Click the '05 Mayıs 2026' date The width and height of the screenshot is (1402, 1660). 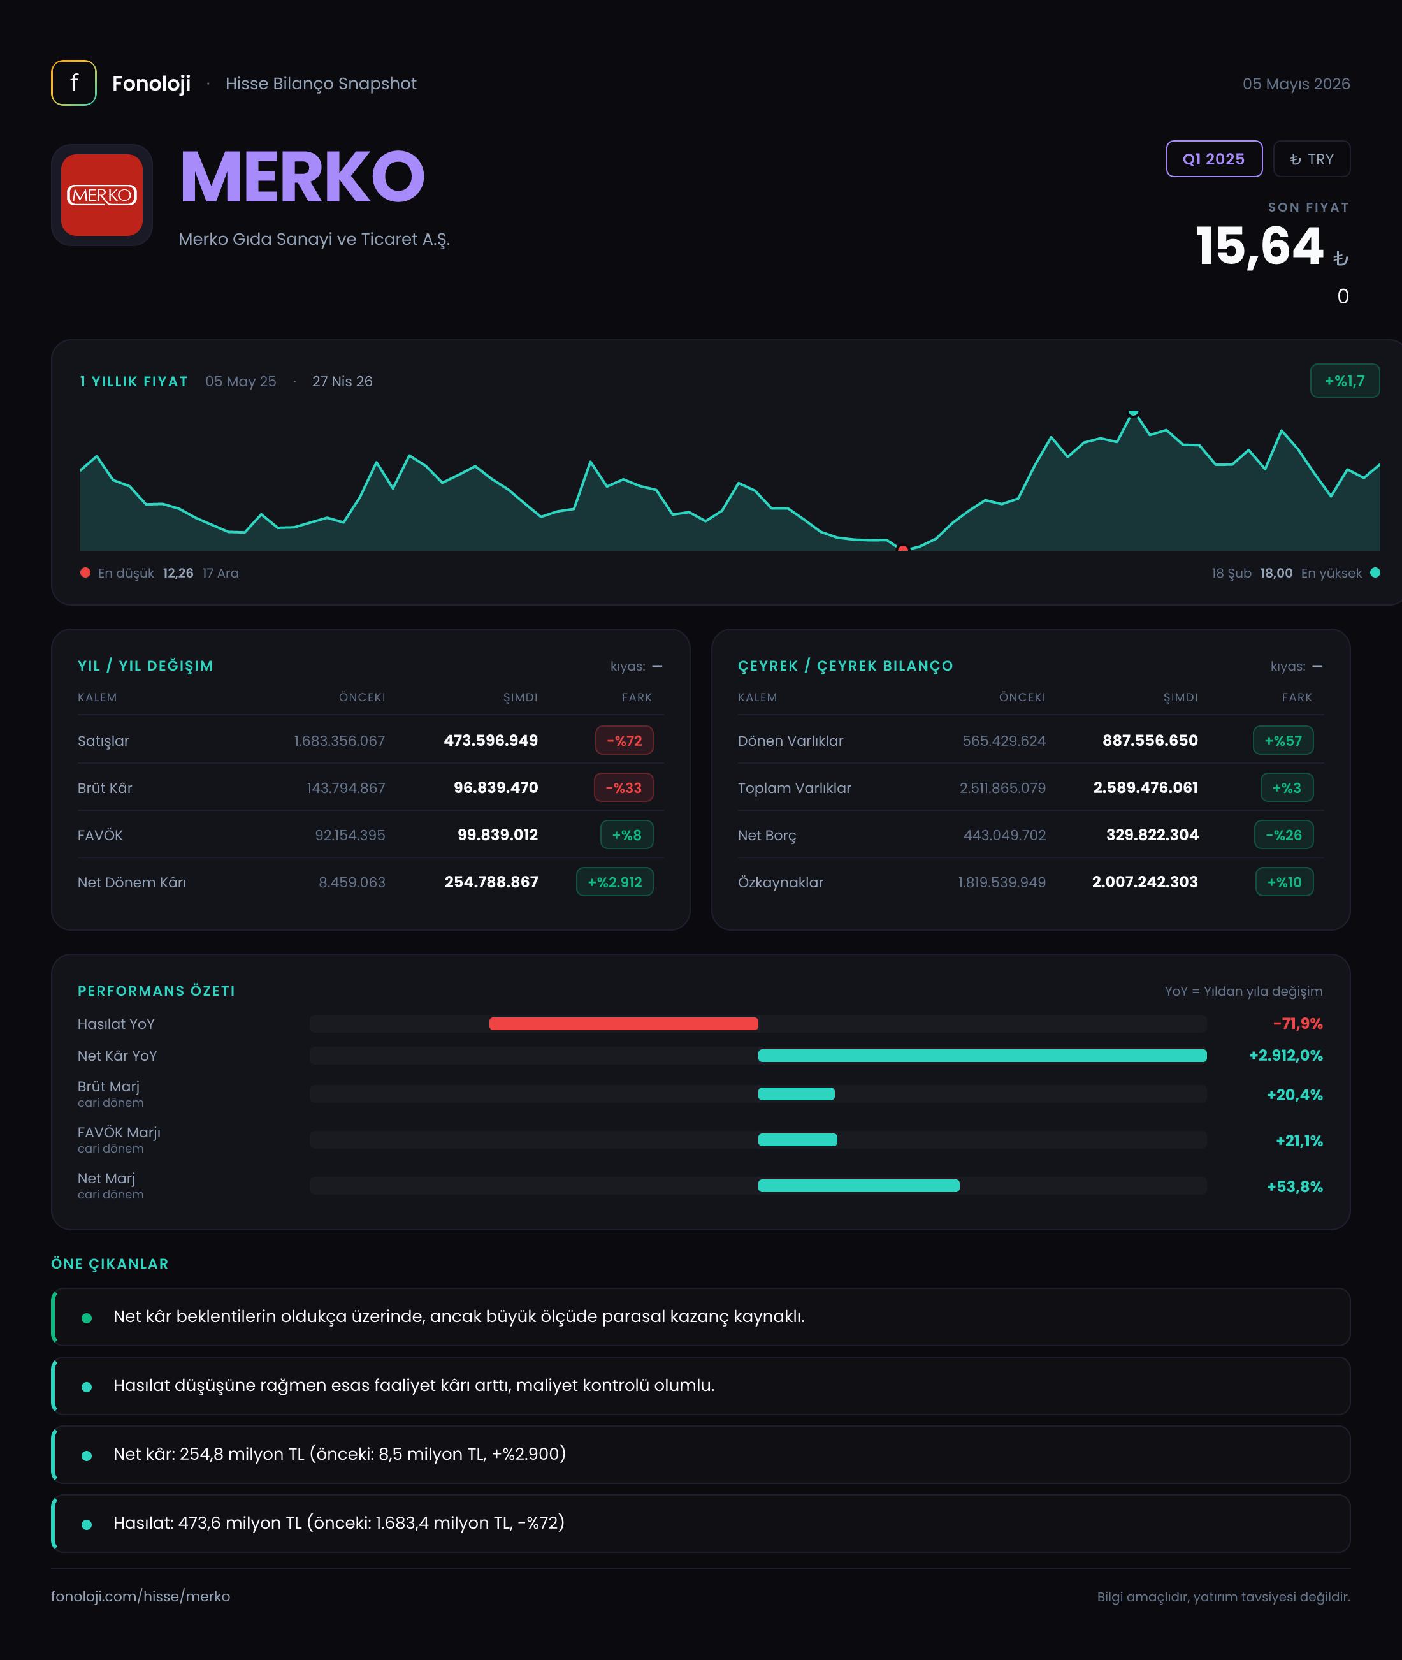(1296, 84)
